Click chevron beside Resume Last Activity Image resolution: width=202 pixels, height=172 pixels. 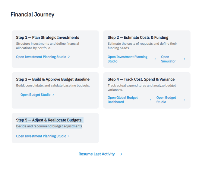(x=121, y=154)
